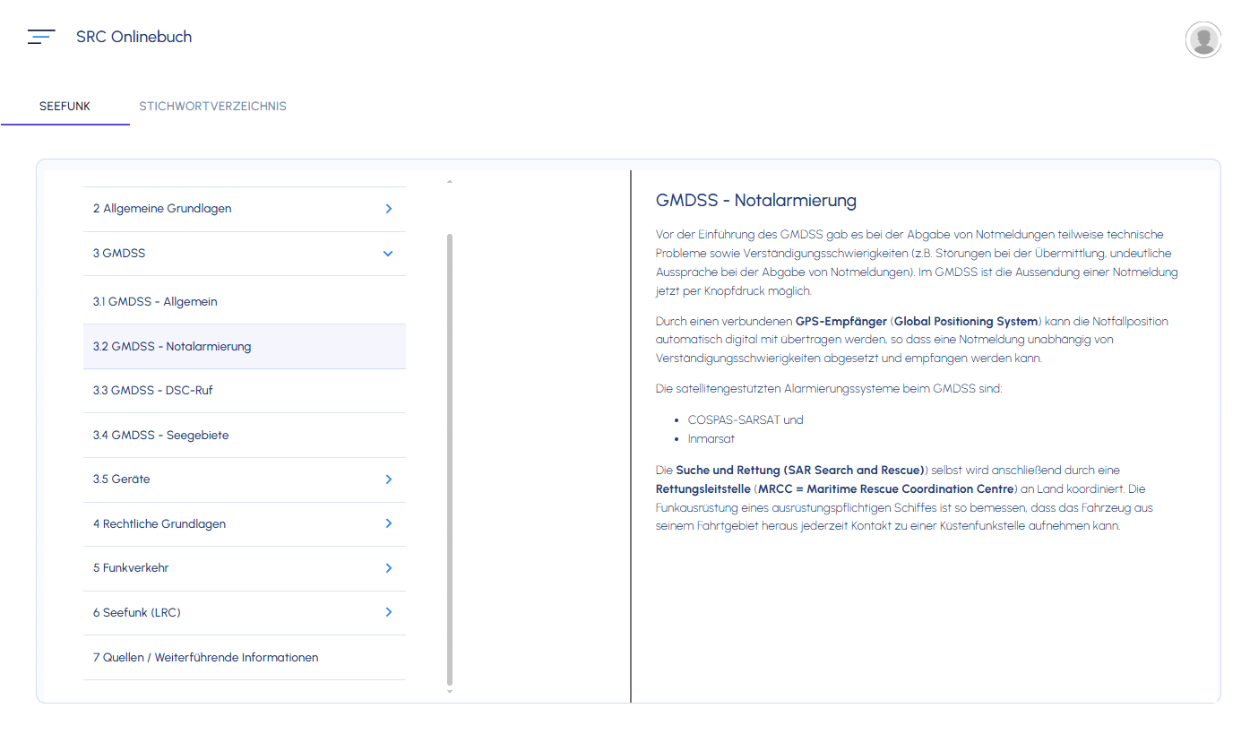Screen dimensions: 1250x743
Task: Expand the 6 Seefunk (LRC) chevron
Action: pyautogui.click(x=388, y=612)
